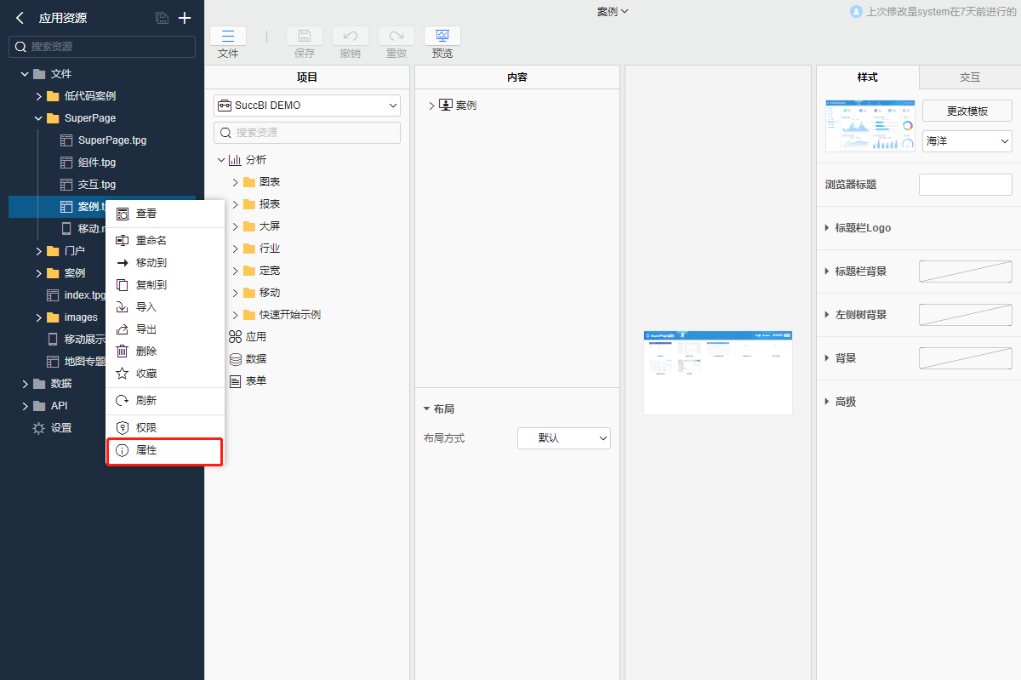Go back using the left arrow icon

[20, 18]
